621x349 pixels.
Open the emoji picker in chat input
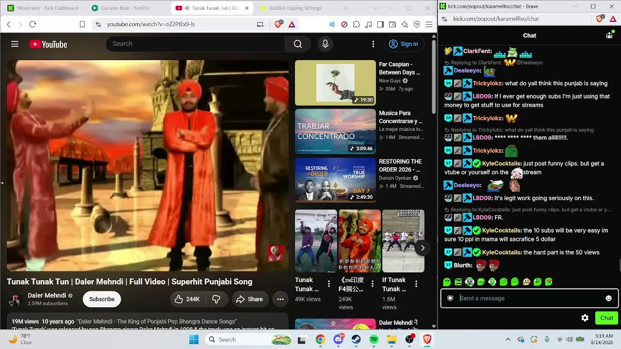click(609, 298)
